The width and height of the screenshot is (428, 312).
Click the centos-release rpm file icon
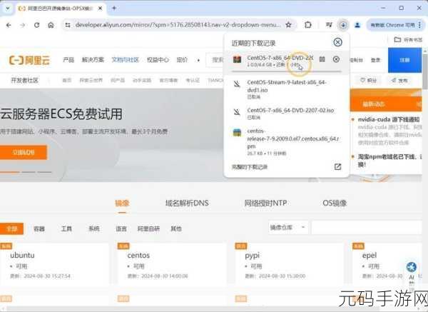(238, 133)
